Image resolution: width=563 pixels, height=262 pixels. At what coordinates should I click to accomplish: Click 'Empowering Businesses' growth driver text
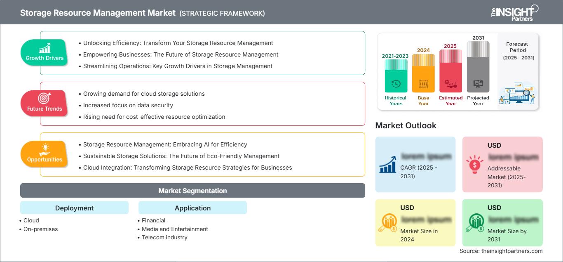181,54
